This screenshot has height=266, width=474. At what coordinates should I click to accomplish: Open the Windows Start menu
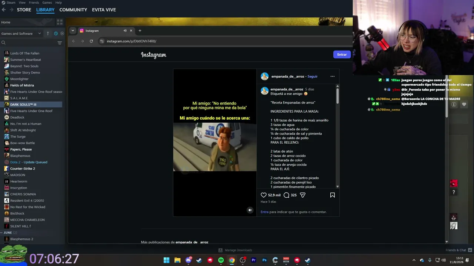coord(167,260)
